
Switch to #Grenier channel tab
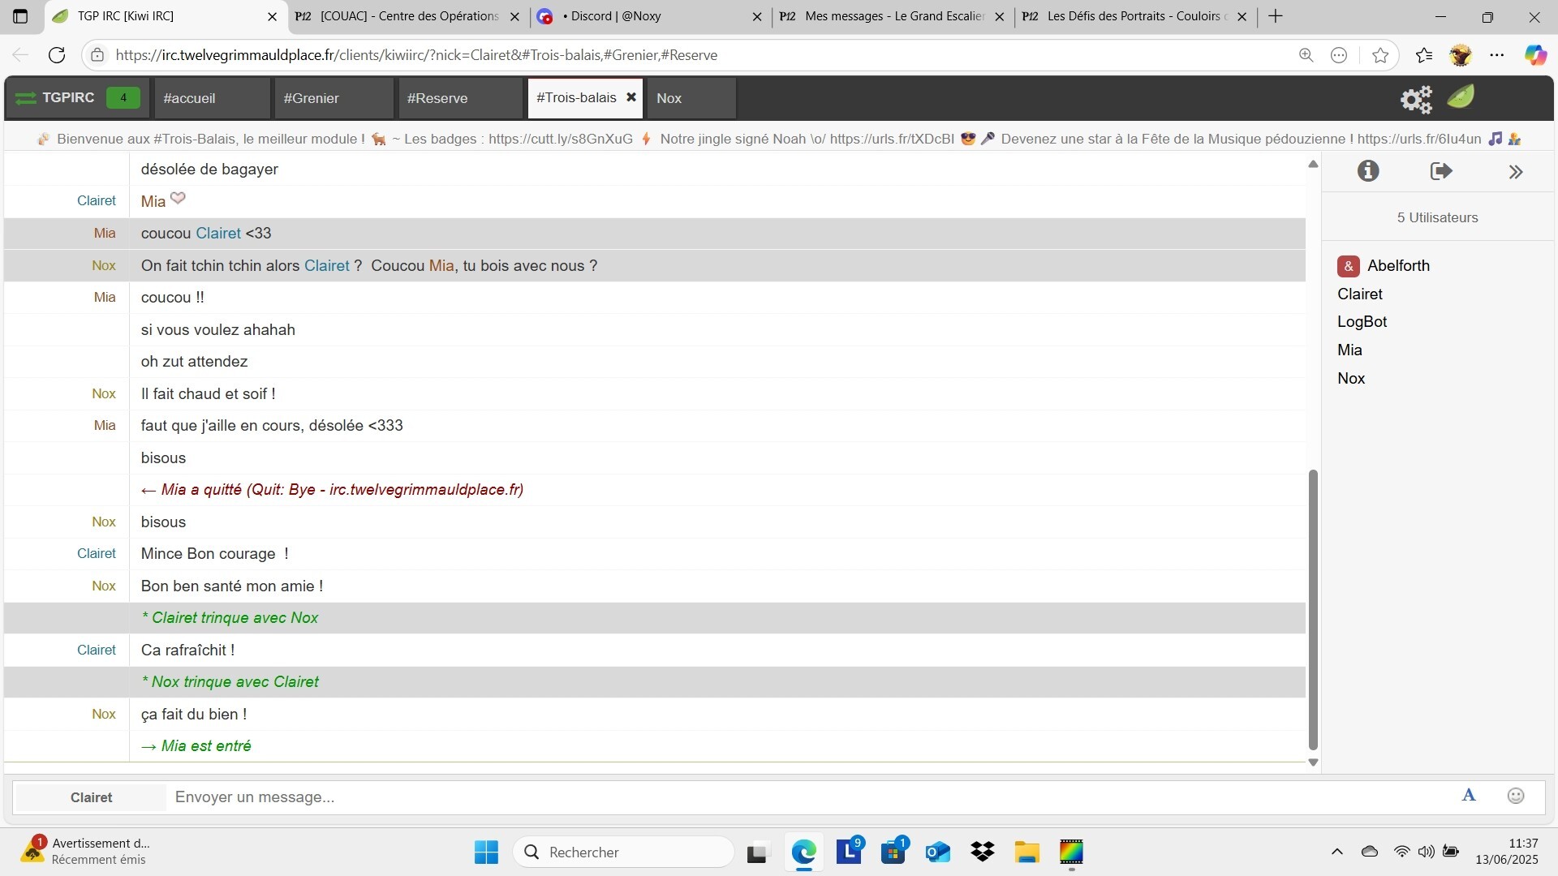point(311,98)
